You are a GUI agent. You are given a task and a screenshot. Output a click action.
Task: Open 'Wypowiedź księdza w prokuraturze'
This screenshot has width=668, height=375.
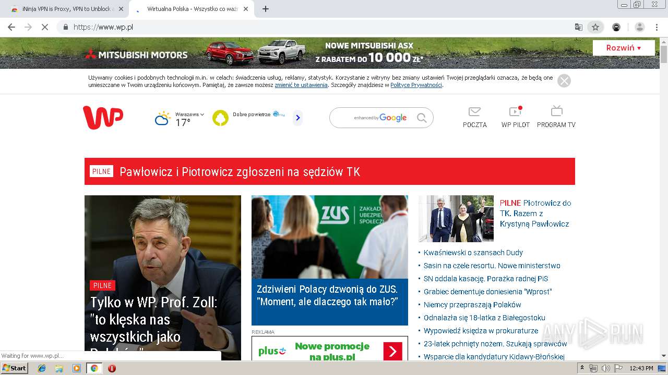pos(481,331)
